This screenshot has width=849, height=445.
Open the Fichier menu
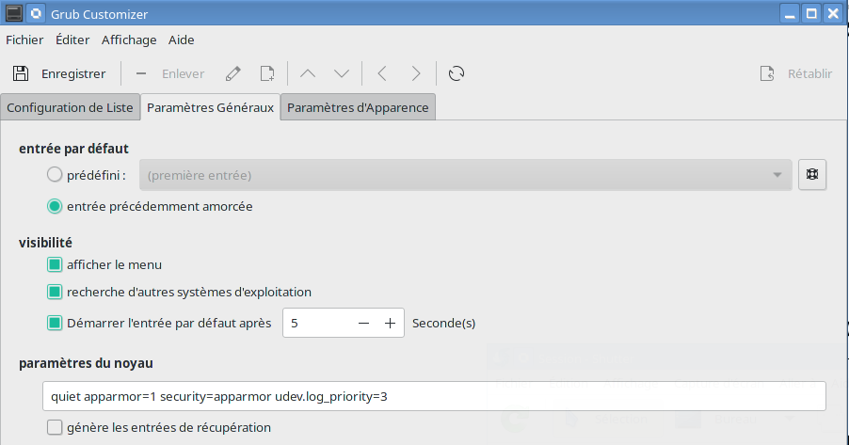click(x=24, y=40)
